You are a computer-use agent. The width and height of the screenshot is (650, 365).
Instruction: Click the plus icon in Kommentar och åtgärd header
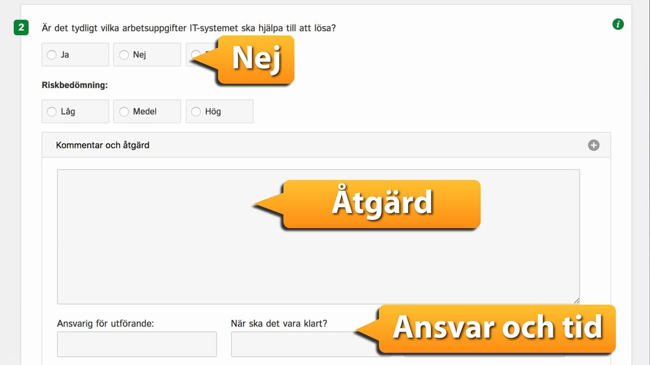click(594, 145)
